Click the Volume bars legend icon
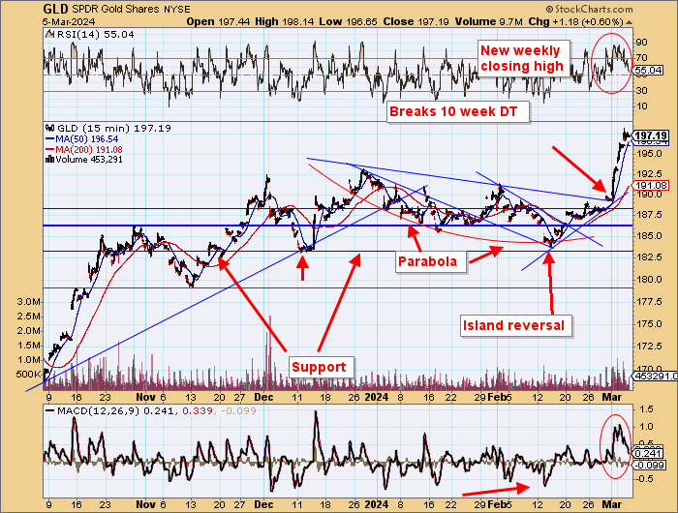678x513 pixels. 49,160
